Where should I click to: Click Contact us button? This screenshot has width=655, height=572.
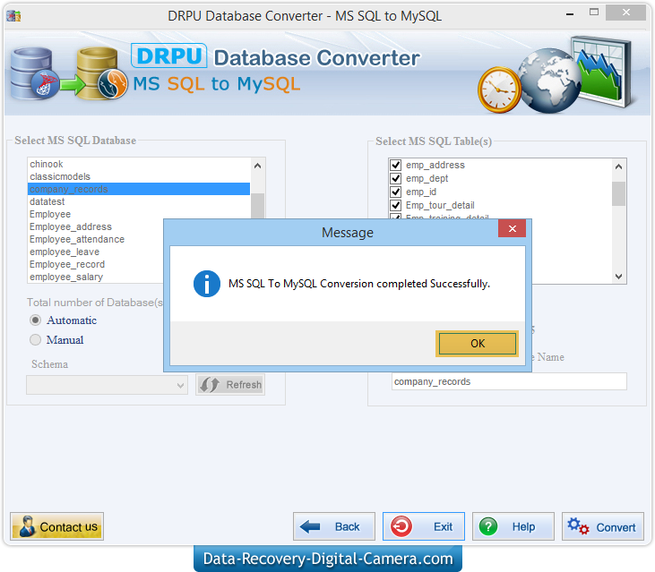(56, 526)
